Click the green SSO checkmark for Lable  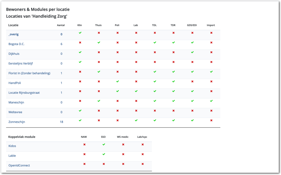tap(104, 154)
